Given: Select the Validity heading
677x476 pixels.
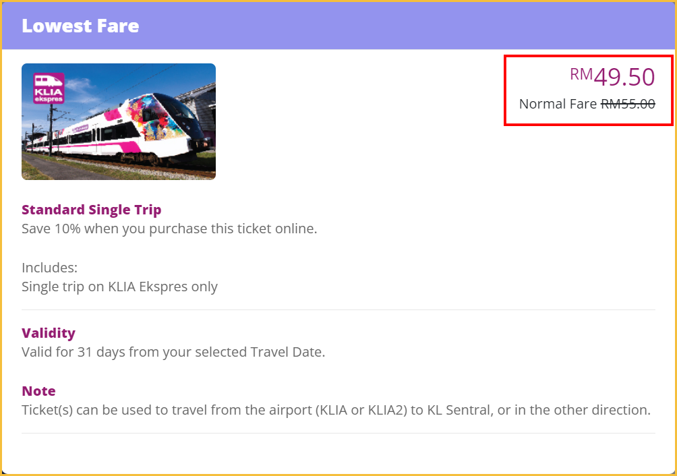Looking at the screenshot, I should pos(49,333).
